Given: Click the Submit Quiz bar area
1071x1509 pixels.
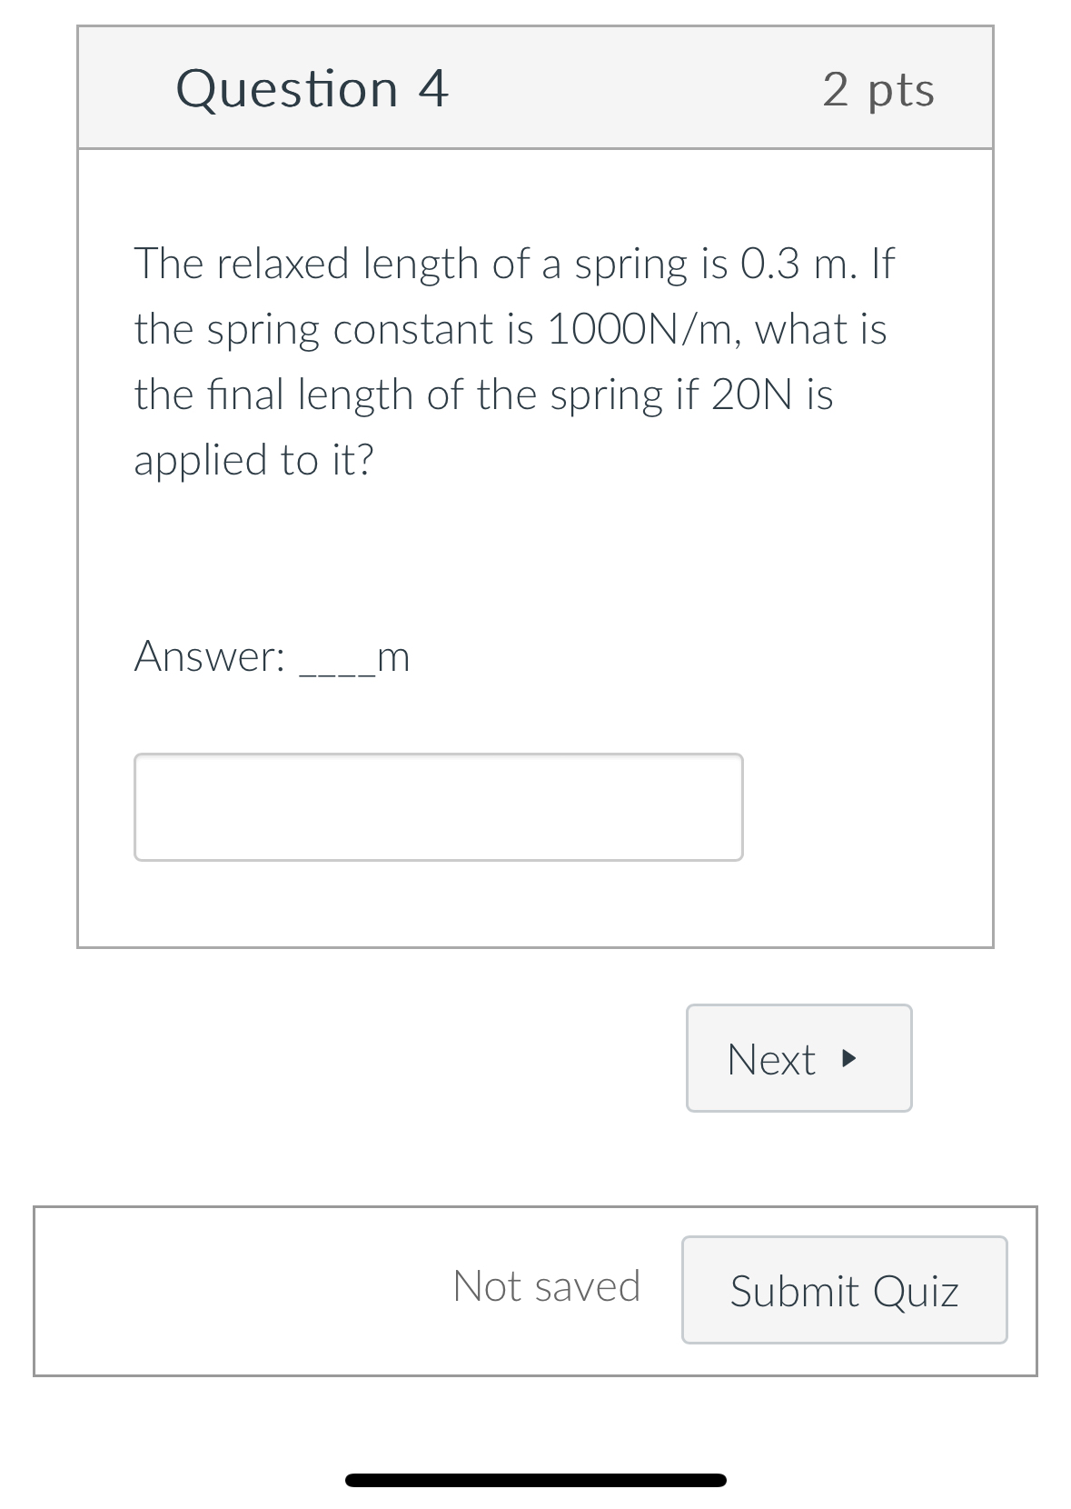Looking at the screenshot, I should point(843,1291).
